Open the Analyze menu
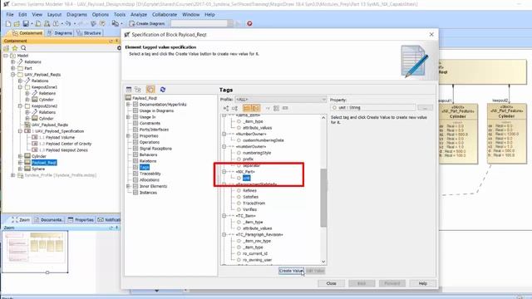 (139, 15)
